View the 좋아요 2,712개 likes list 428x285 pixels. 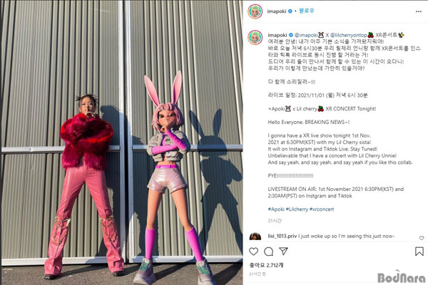pos(266,265)
